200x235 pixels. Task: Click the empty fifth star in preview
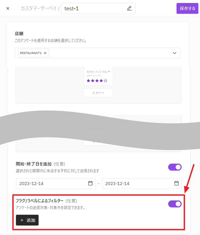pos(106,81)
